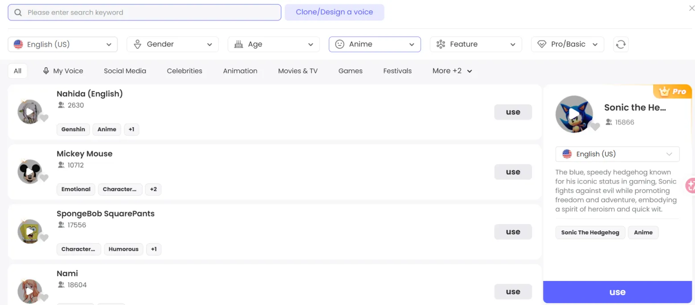Click the large purple use button
Screen dimensions: 695x305
(617, 292)
